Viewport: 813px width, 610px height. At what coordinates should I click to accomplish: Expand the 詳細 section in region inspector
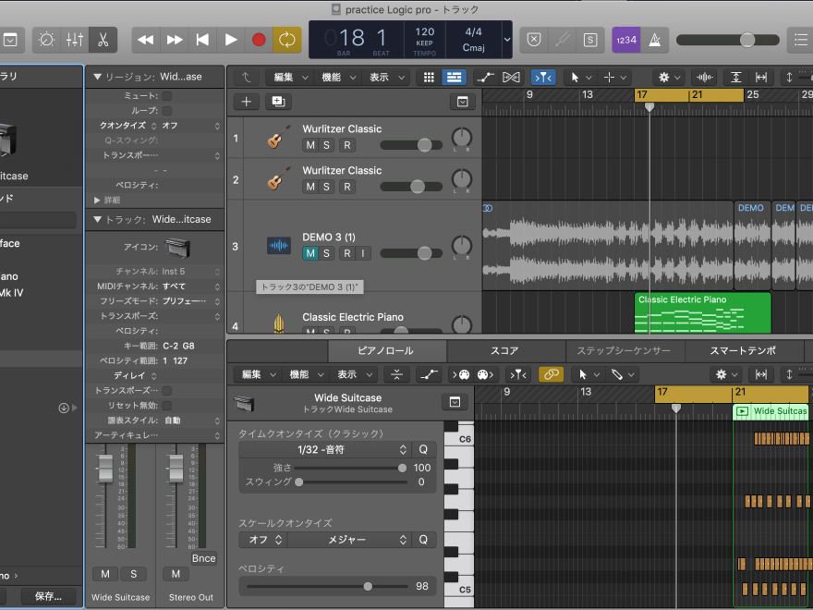pos(97,201)
